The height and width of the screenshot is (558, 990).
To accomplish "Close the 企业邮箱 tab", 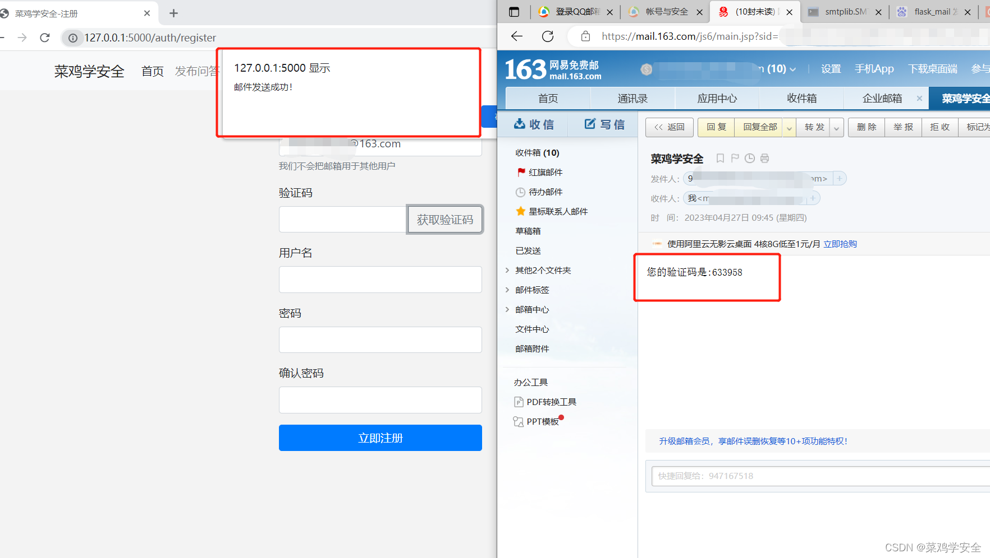I will coord(919,98).
